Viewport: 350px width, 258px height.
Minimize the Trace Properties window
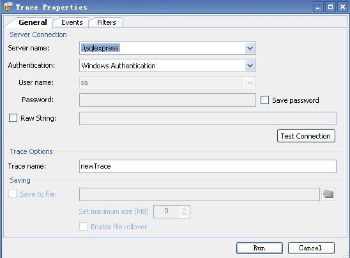tap(317, 7)
